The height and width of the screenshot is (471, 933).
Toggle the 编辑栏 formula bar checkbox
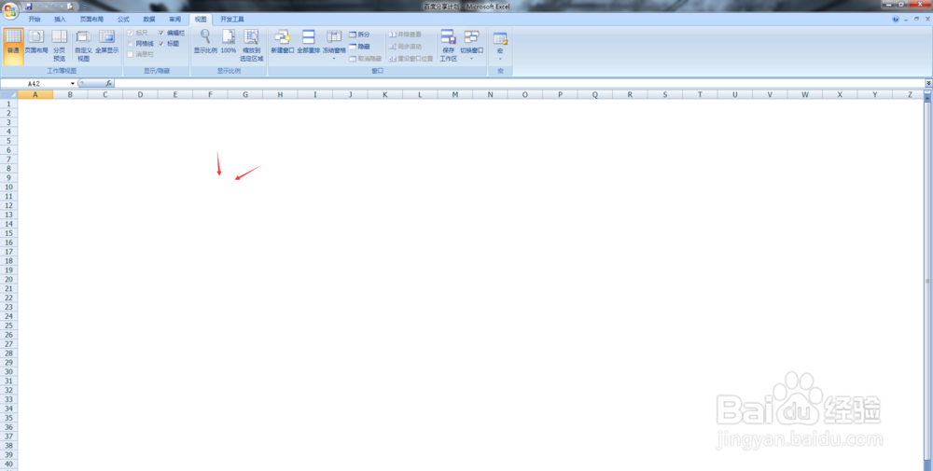(161, 33)
